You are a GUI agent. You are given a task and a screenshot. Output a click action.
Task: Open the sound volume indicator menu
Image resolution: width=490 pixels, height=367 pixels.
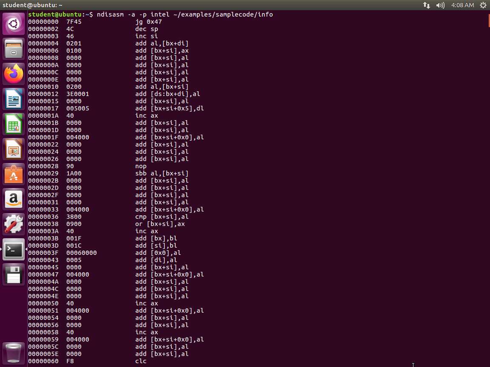(x=440, y=5)
